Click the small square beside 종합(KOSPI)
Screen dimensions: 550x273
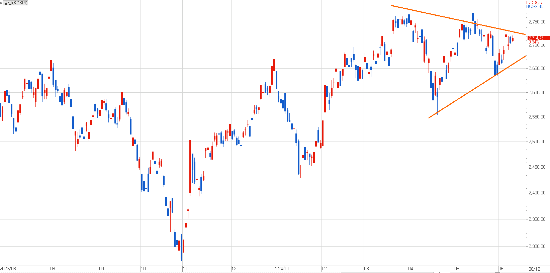2,3
